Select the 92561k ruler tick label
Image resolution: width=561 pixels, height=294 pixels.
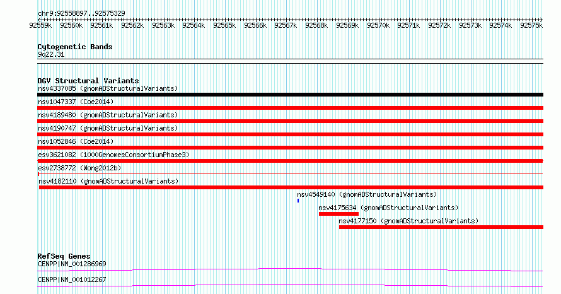[x=101, y=25]
